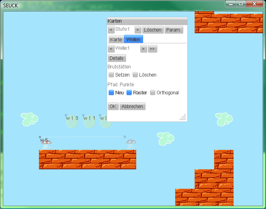
Task: Open wave Details
Action: [117, 58]
